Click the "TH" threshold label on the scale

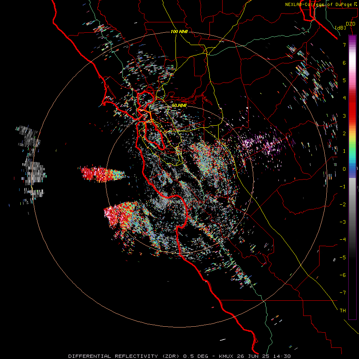pos(343,311)
